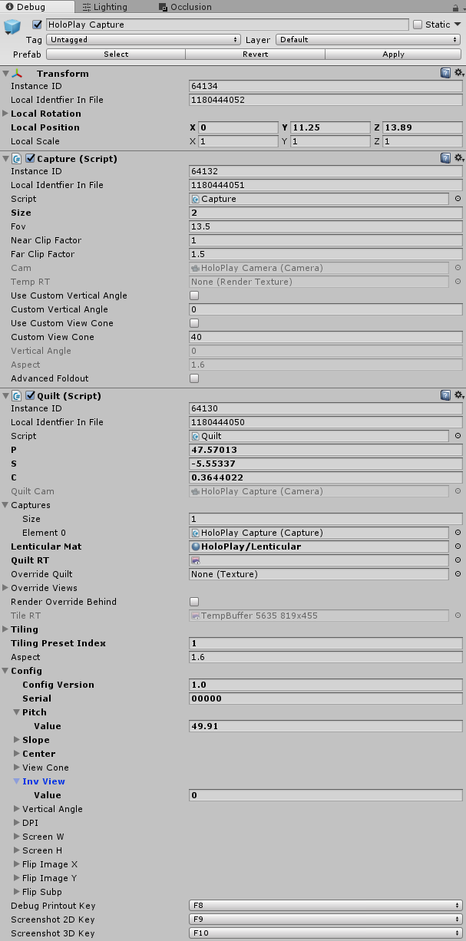The height and width of the screenshot is (941, 466).
Task: Open help for the Transform component
Action: click(445, 73)
